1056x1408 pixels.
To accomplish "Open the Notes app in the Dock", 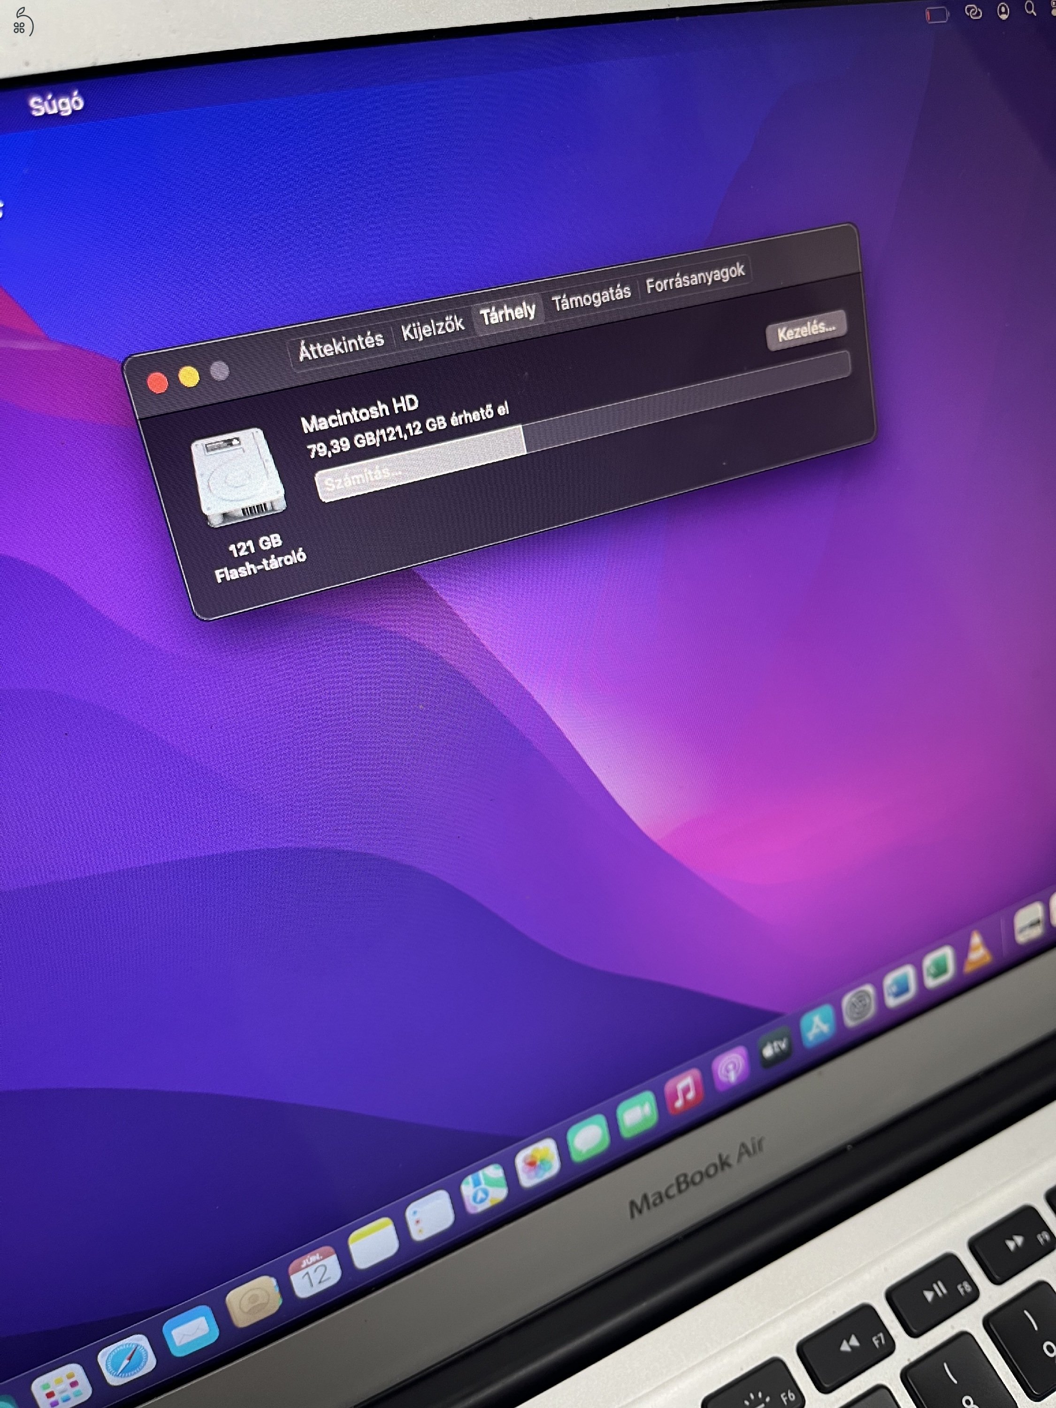I will 373,1242.
